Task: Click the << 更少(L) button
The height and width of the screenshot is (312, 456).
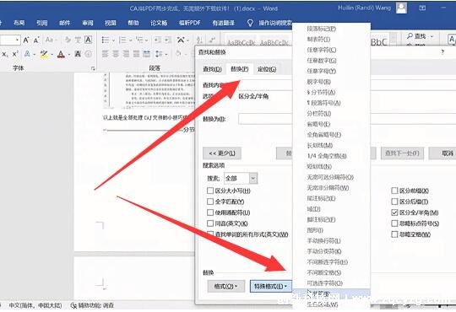Action: tap(222, 153)
